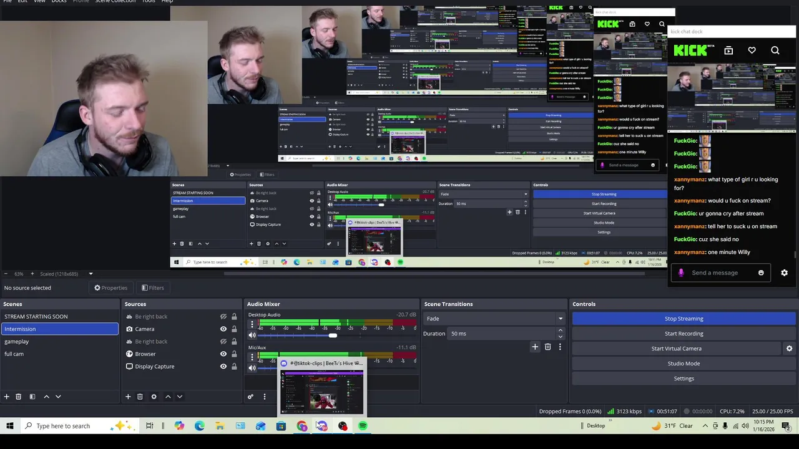Open source Properties button

110,288
